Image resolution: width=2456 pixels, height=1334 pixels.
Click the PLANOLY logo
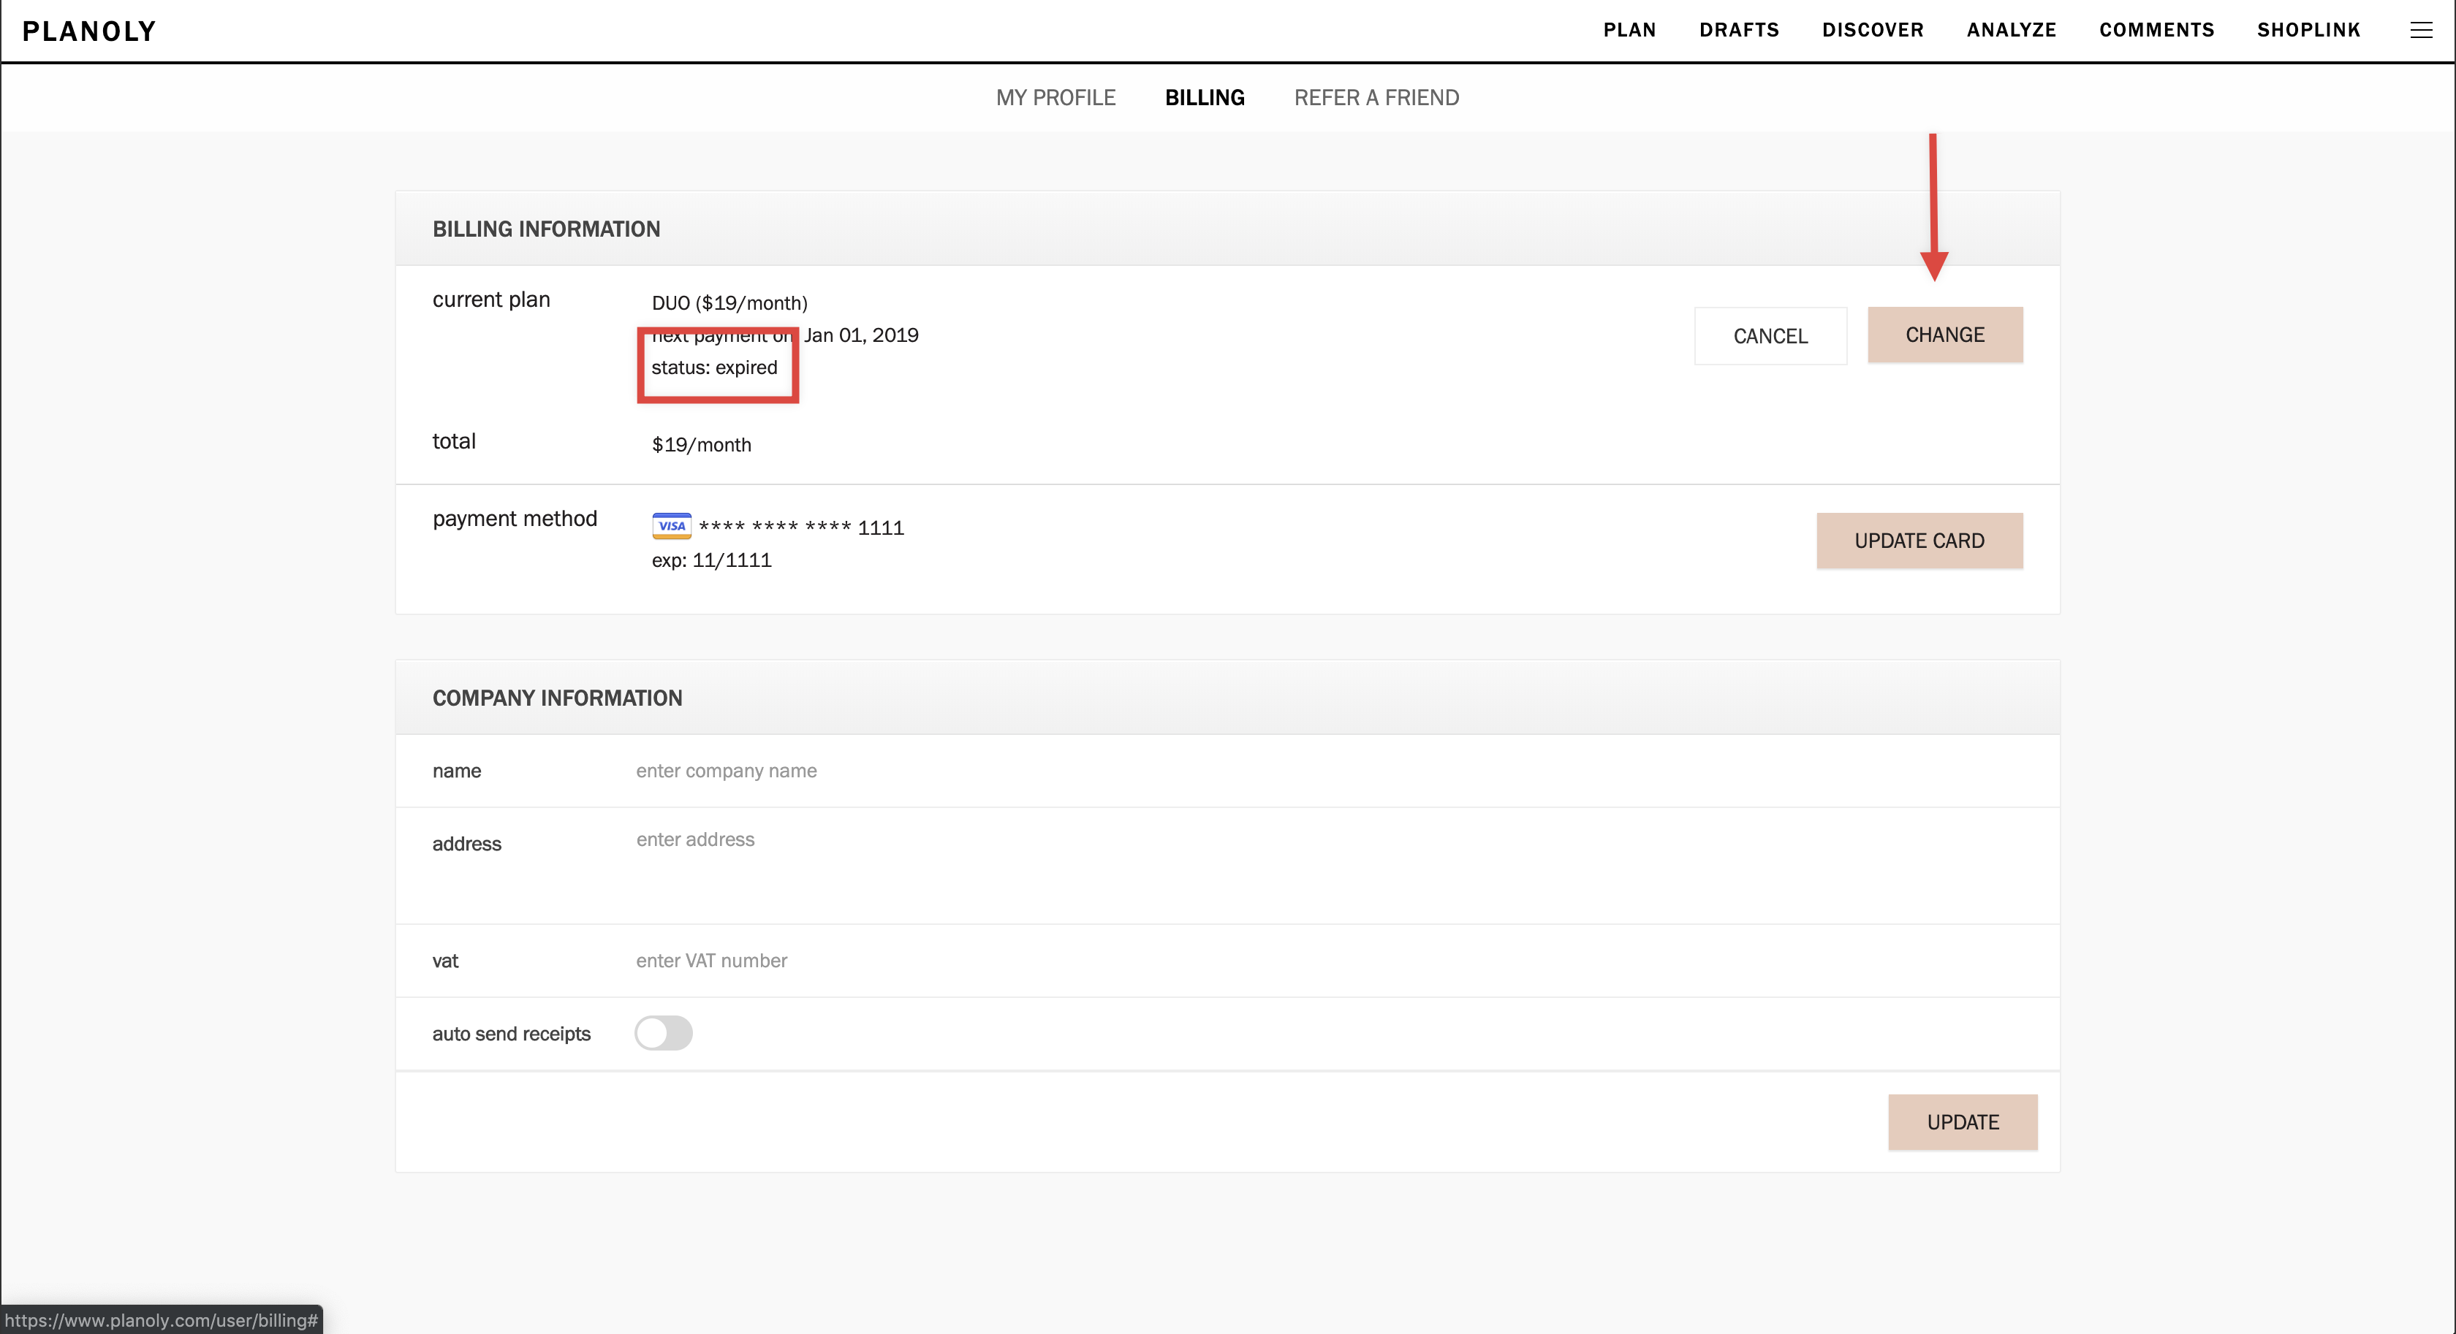coord(90,31)
